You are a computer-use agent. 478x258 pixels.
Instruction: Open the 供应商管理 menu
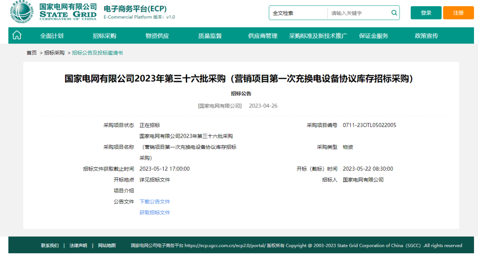click(x=263, y=36)
